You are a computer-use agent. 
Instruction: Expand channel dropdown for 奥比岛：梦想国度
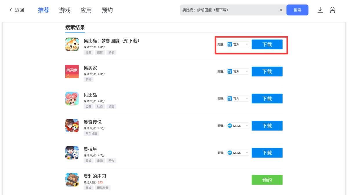pos(238,44)
